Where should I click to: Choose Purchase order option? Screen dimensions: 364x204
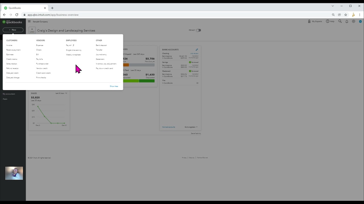click(x=42, y=64)
